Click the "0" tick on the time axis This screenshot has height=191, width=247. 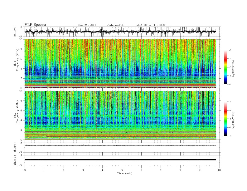coord(25,170)
